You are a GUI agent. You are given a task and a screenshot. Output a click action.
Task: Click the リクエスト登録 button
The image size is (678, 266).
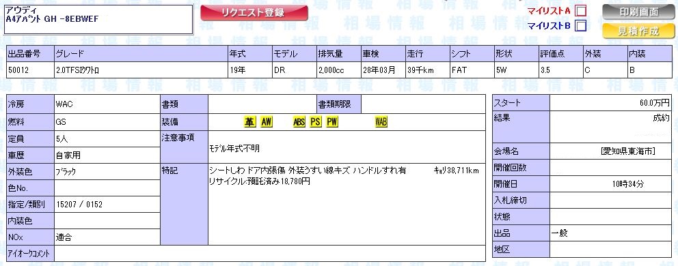[254, 13]
